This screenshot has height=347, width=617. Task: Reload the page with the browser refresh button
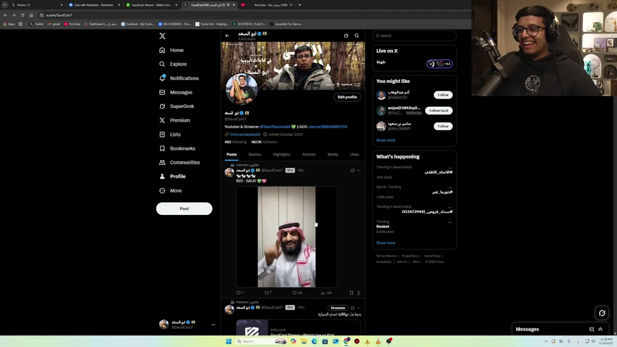click(22, 15)
